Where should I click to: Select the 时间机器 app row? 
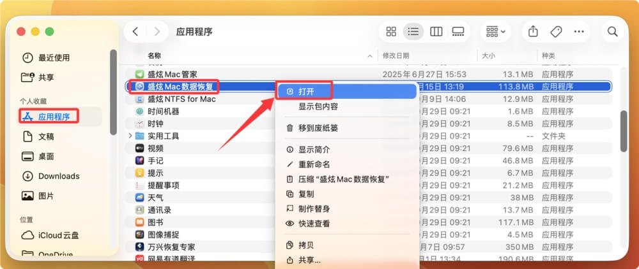[367, 112]
